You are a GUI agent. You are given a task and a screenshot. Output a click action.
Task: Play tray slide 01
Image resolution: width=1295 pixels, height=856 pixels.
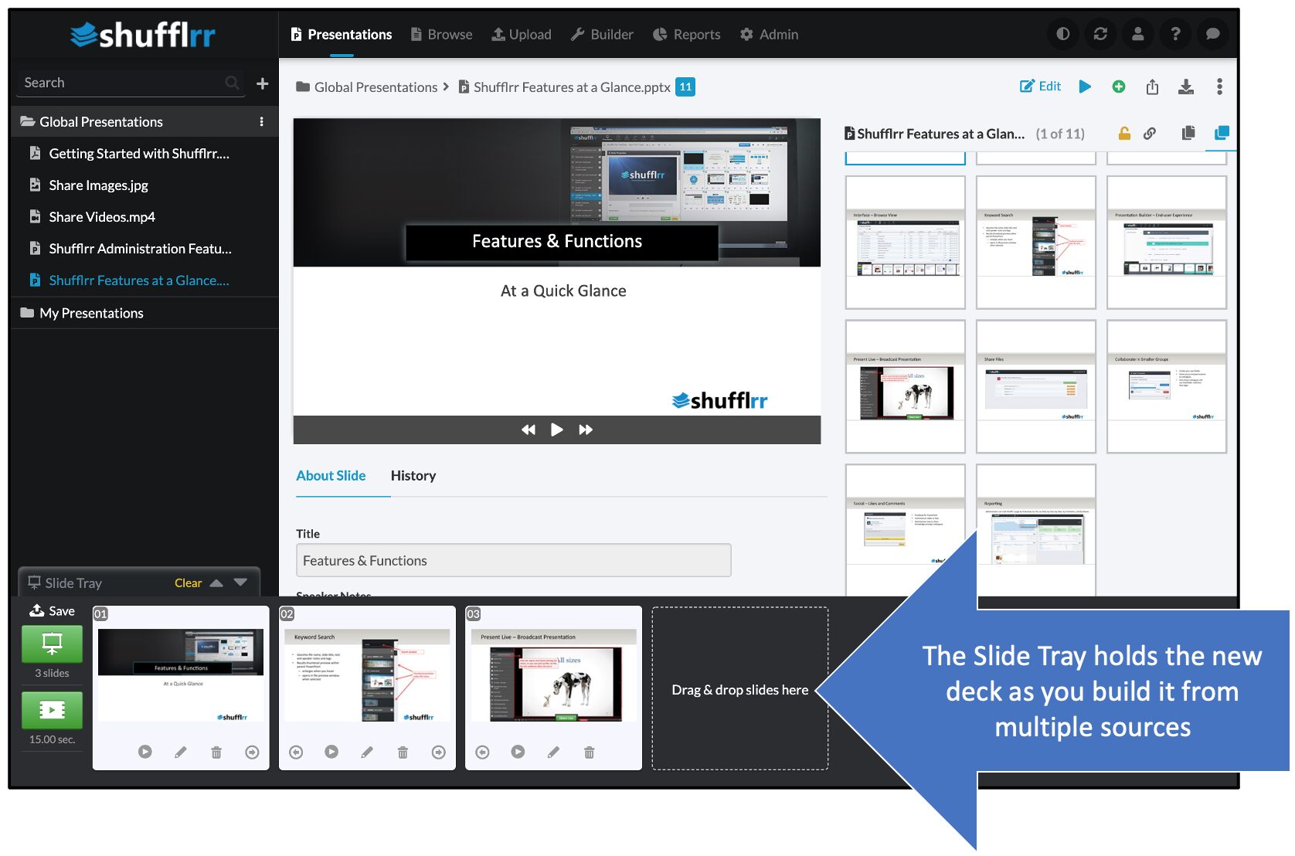(145, 752)
